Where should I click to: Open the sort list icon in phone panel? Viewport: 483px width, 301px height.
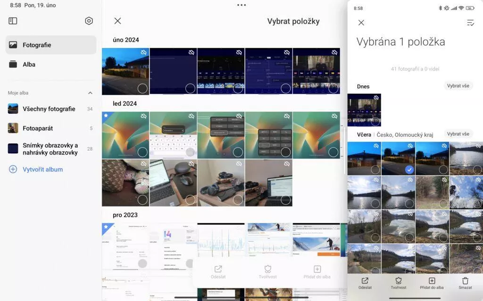[x=470, y=23]
